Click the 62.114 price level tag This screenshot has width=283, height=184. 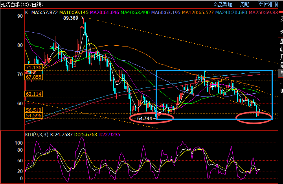tap(33, 94)
